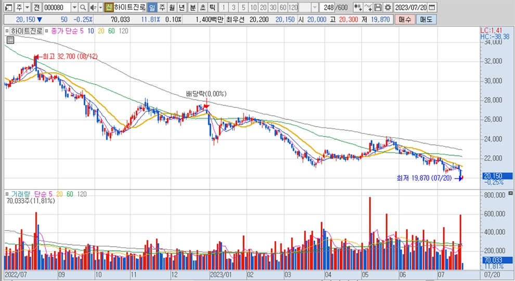This screenshot has width=515, height=281.
Task: Click the save diskette icon
Action: pos(378,7)
